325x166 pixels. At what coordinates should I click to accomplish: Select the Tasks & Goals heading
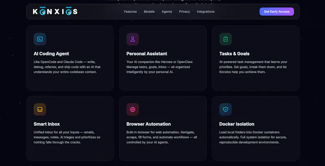click(234, 54)
